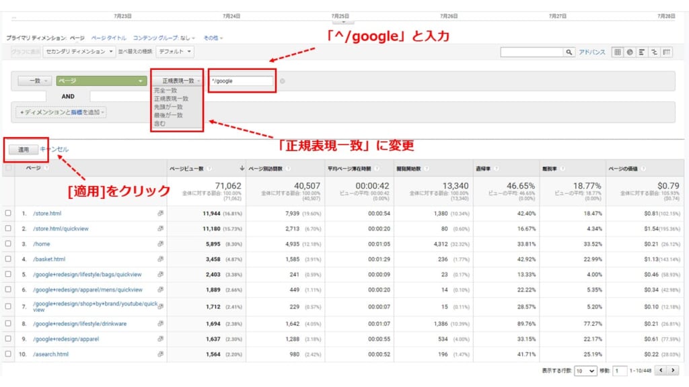Expand the その他 primary dimension menu
Screen dimensions: 689x387
click(x=213, y=38)
